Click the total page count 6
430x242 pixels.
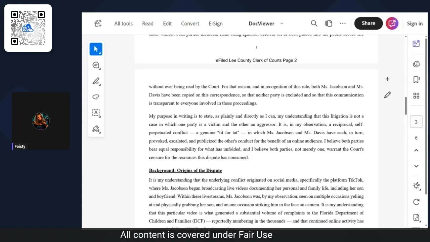[x=416, y=138]
